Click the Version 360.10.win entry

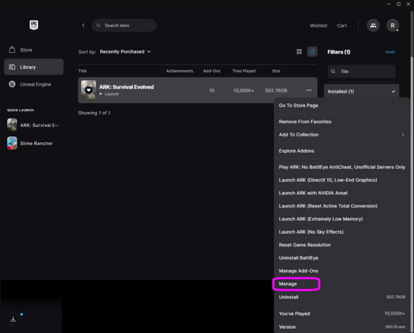point(342,327)
